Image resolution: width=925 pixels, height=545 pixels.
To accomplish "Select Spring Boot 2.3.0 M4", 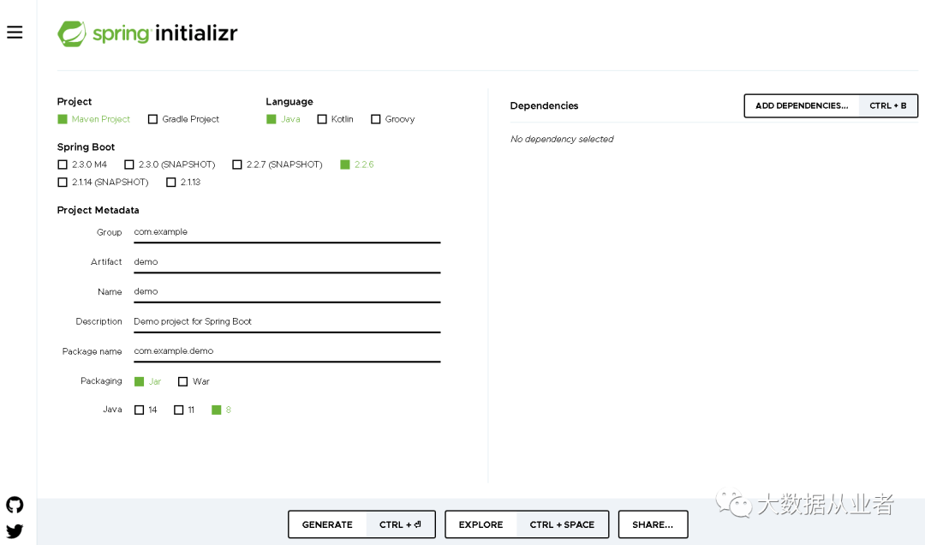I will click(82, 165).
